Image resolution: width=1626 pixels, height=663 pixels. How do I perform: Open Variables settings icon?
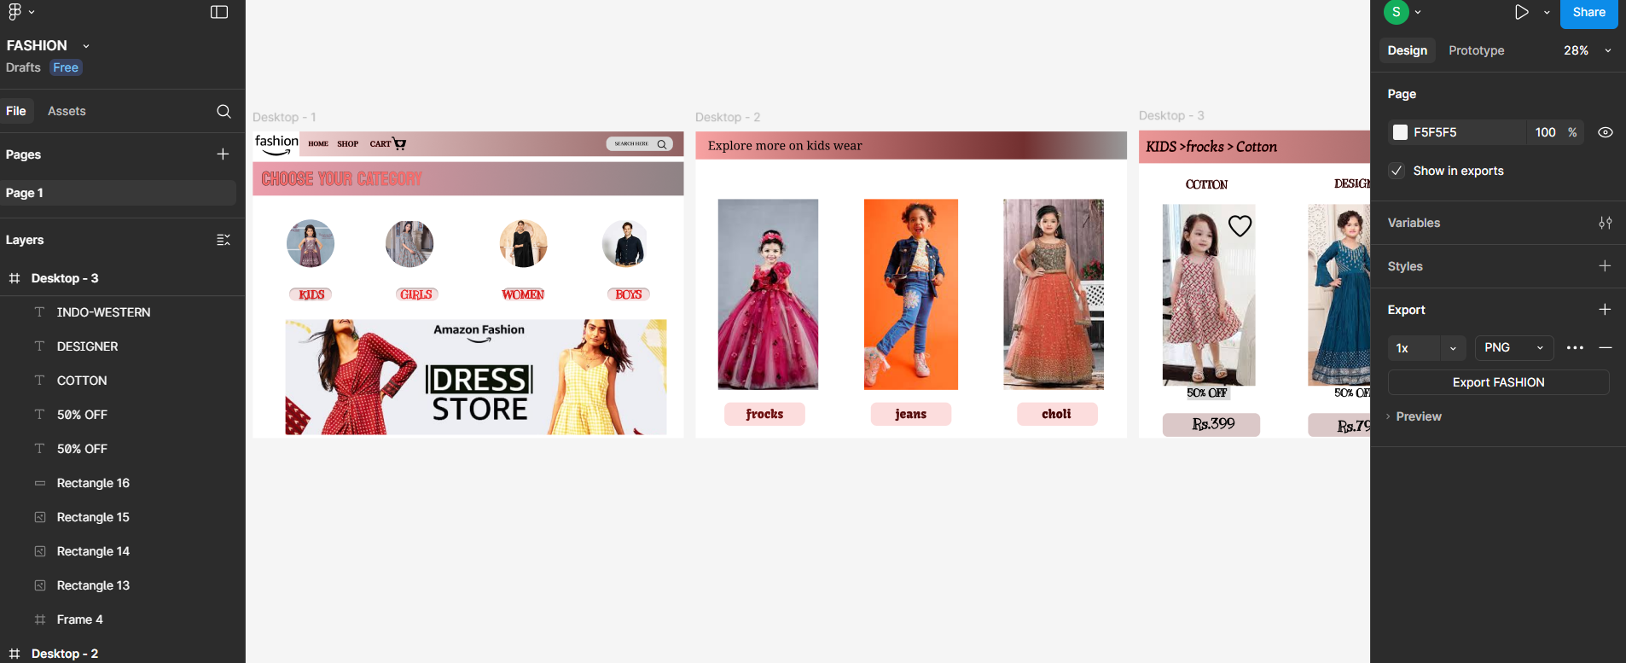1605,223
